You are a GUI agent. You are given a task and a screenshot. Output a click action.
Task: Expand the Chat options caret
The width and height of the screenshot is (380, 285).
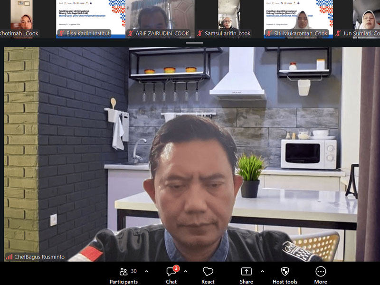(186, 271)
